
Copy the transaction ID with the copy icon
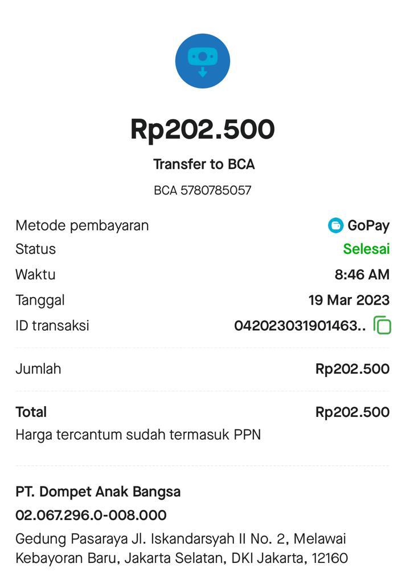(382, 325)
